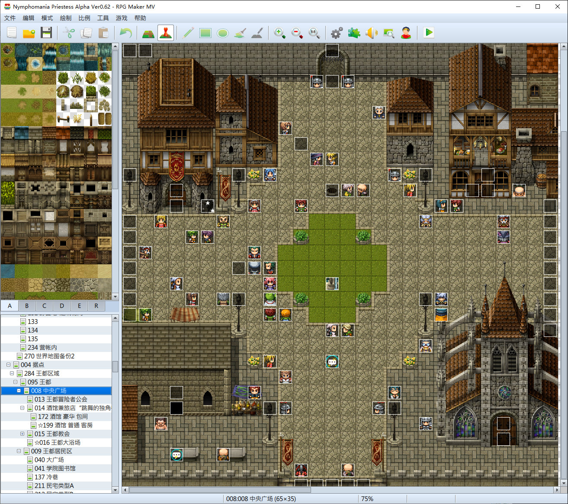This screenshot has height=504, width=568.
Task: Open the Database gear icon
Action: pos(336,33)
